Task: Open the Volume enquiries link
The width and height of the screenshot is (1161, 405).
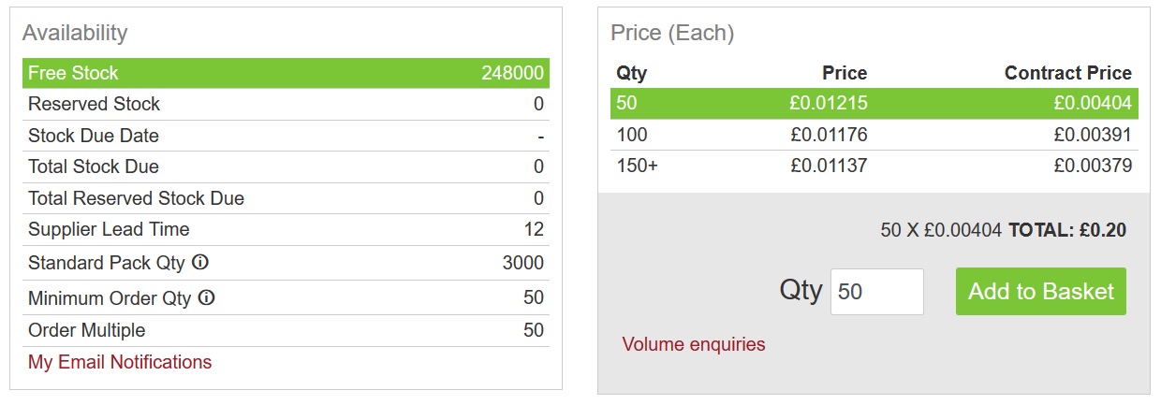Action: pos(693,344)
